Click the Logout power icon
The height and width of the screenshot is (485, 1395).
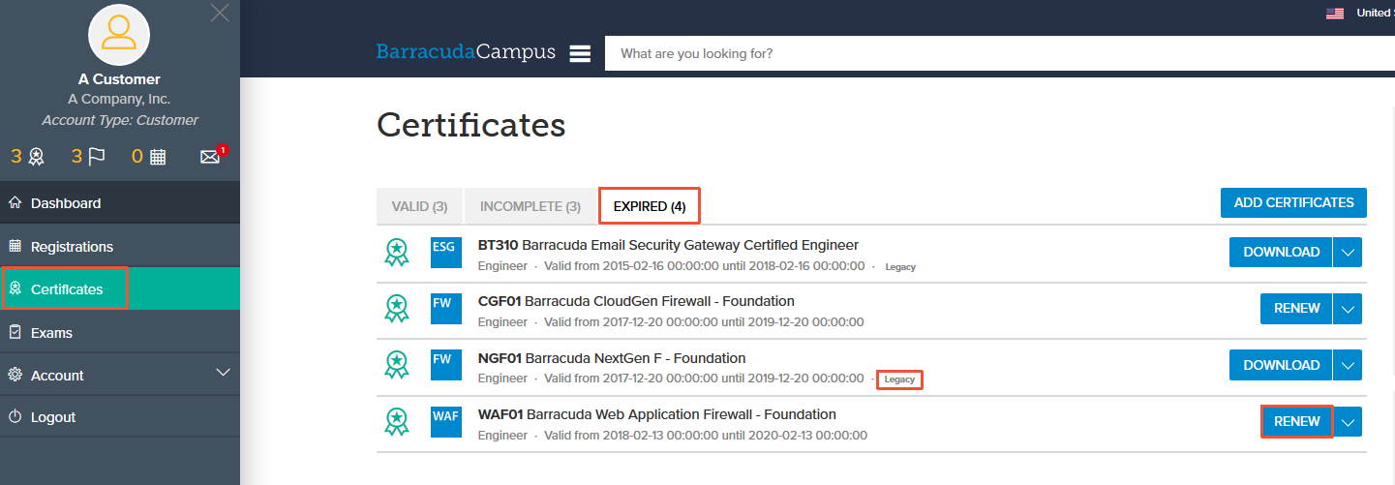[x=15, y=416]
